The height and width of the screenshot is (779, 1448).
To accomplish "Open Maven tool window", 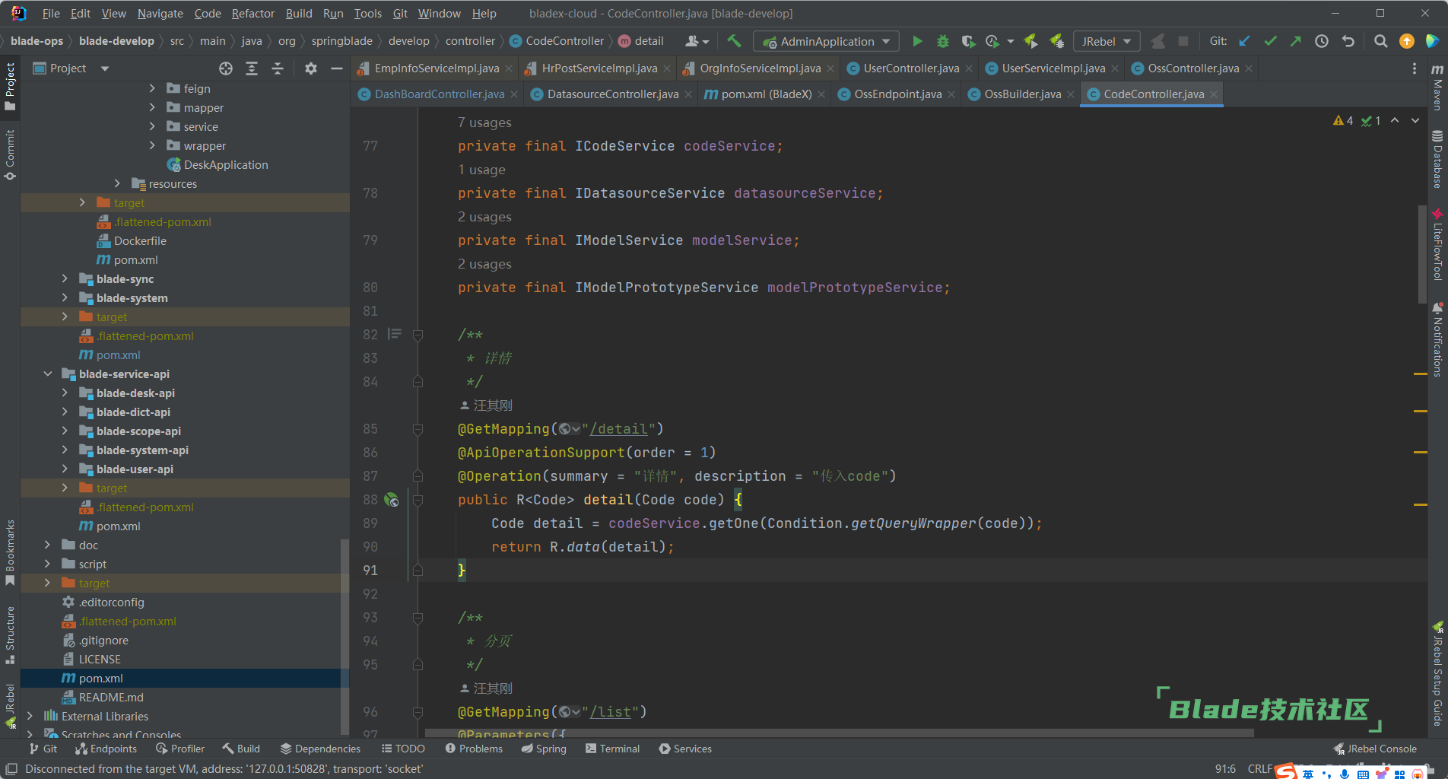I will pos(1437,87).
